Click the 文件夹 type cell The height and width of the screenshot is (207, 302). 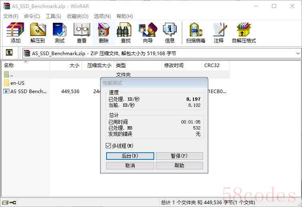pyautogui.click(x=123, y=75)
